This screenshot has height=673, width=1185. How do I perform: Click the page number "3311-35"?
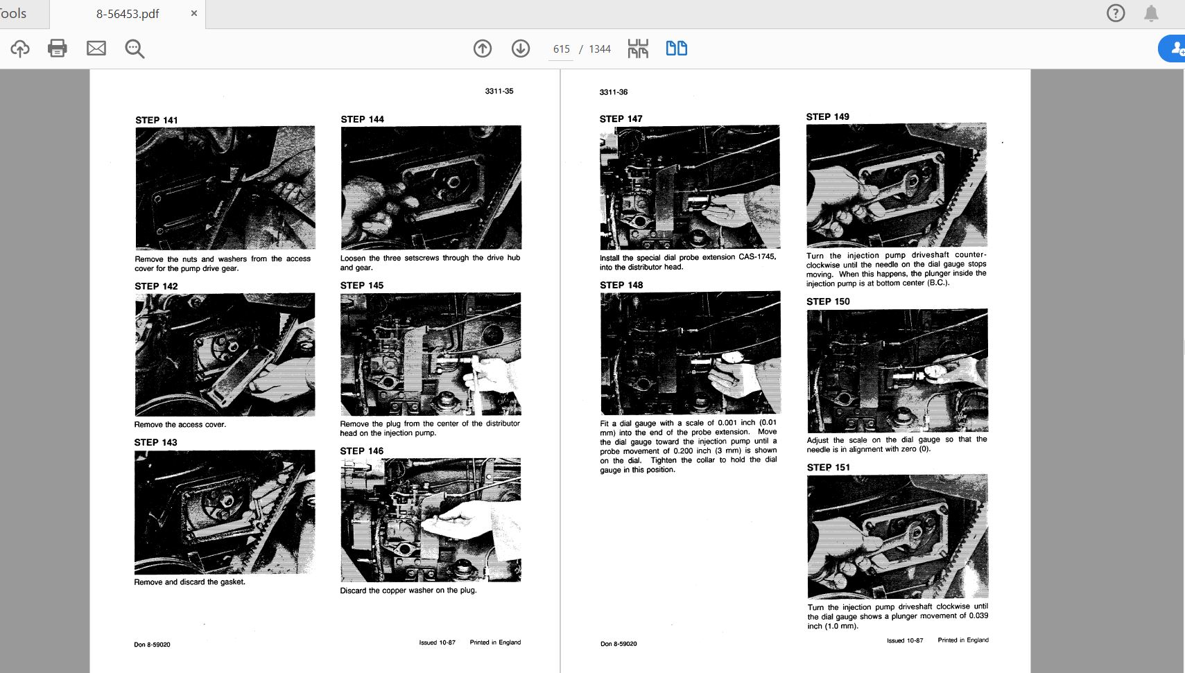[499, 91]
